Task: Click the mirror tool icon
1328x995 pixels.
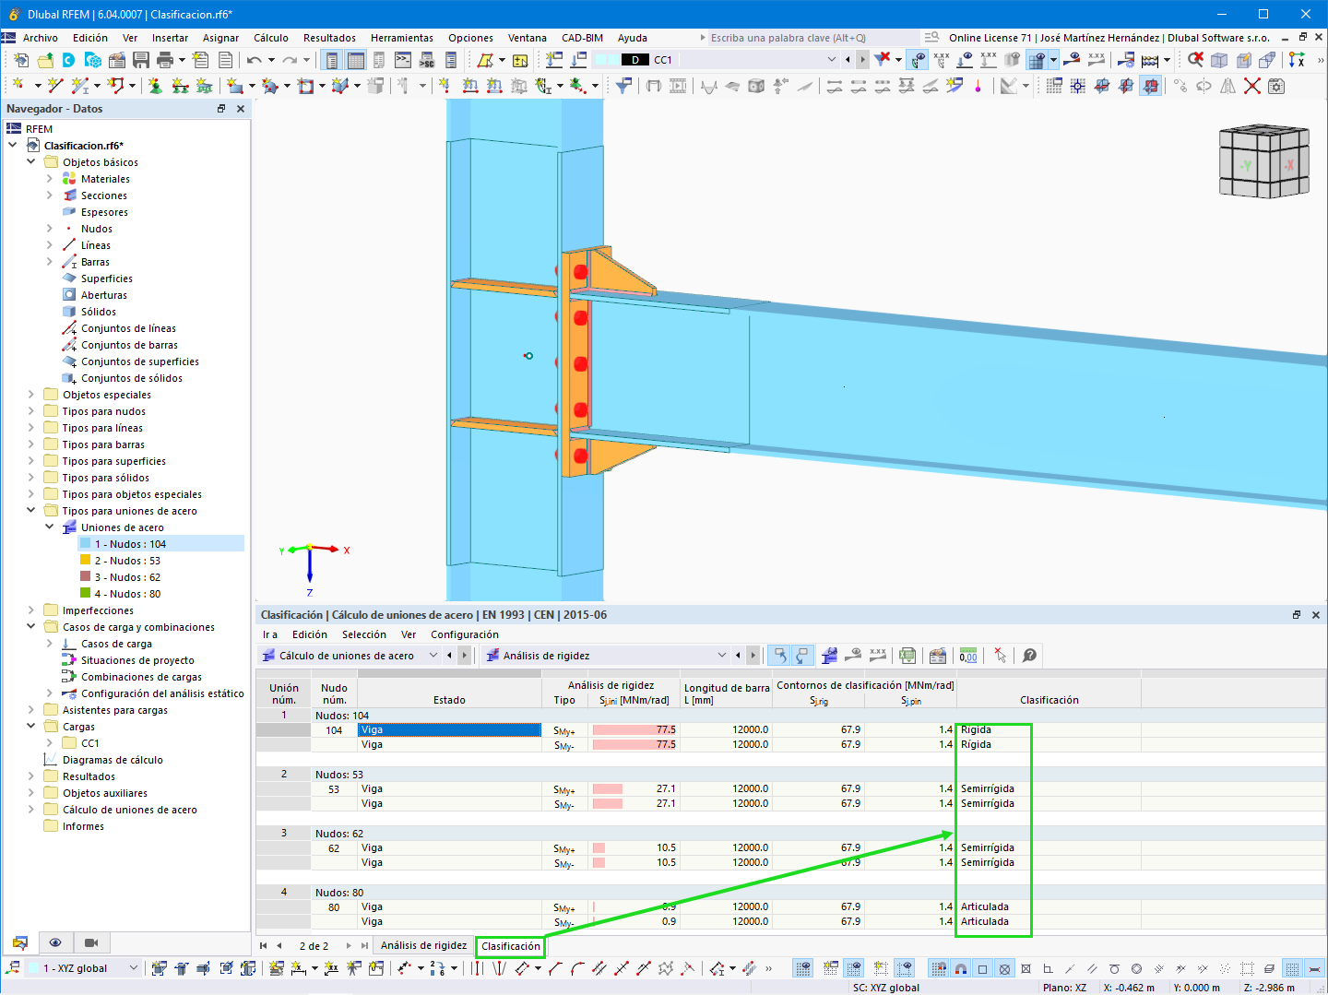Action: tap(1227, 86)
